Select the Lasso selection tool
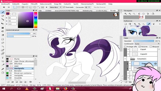The image size is (161, 91). tap(3, 43)
